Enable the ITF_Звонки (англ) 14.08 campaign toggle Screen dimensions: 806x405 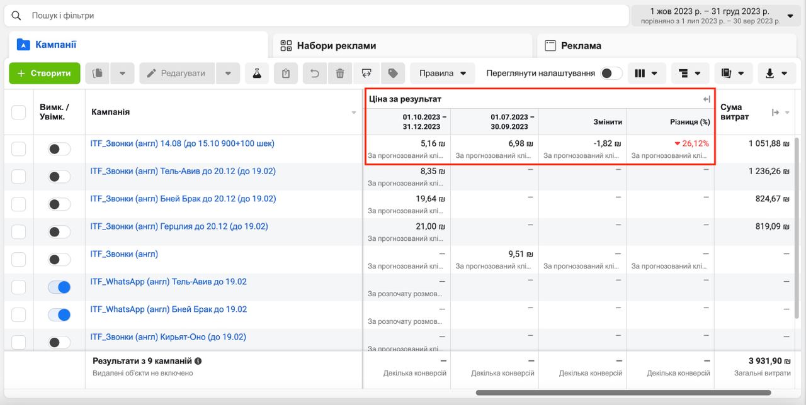tap(59, 148)
